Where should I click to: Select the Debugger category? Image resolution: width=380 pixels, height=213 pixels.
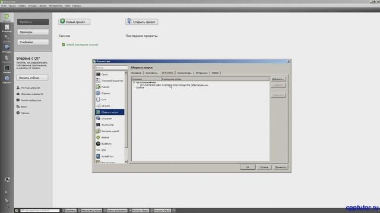pyautogui.click(x=110, y=118)
